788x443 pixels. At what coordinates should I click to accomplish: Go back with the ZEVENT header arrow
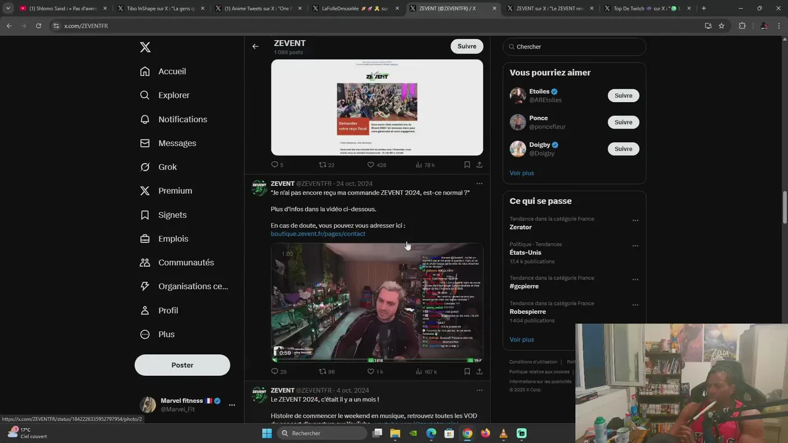pos(255,46)
